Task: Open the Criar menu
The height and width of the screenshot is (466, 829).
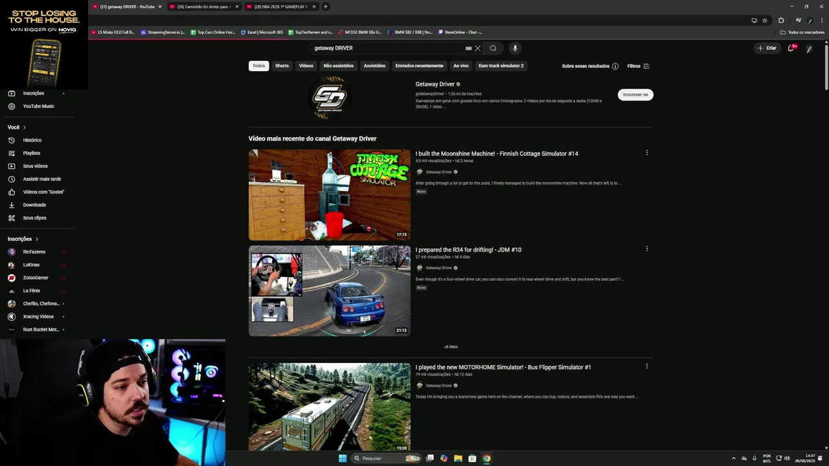Action: tap(767, 48)
